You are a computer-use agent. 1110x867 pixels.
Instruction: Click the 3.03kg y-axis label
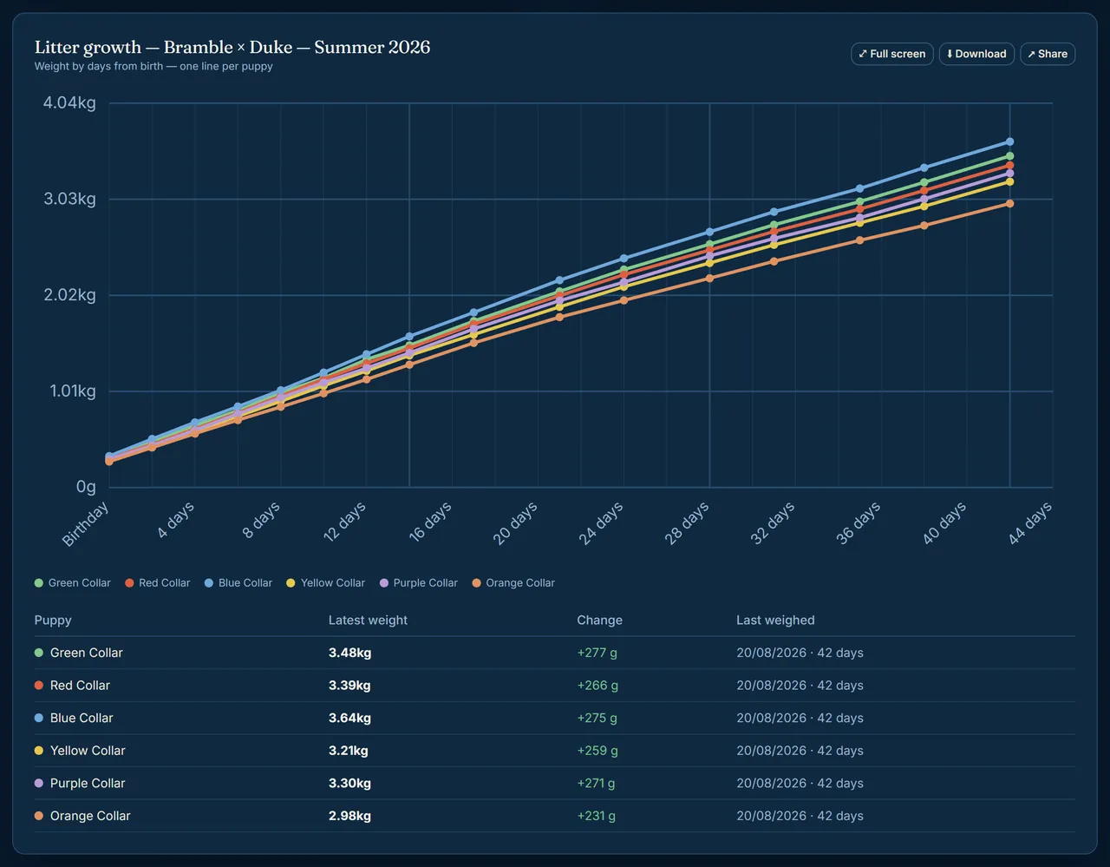pos(69,199)
